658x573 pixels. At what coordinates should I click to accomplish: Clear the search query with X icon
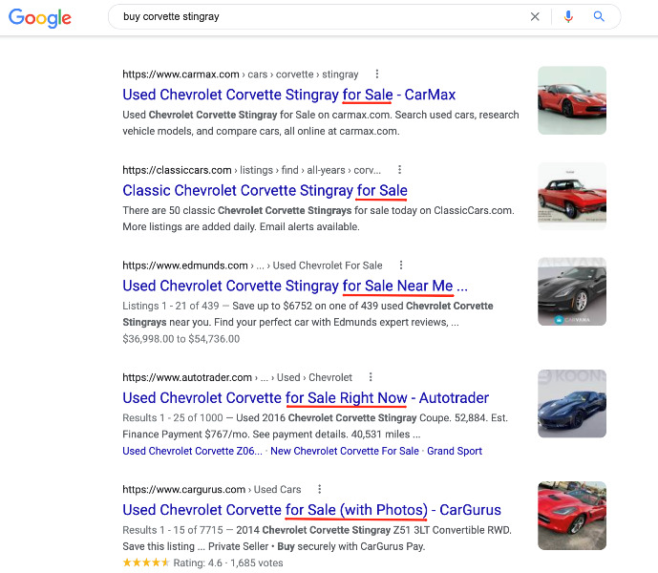535,17
